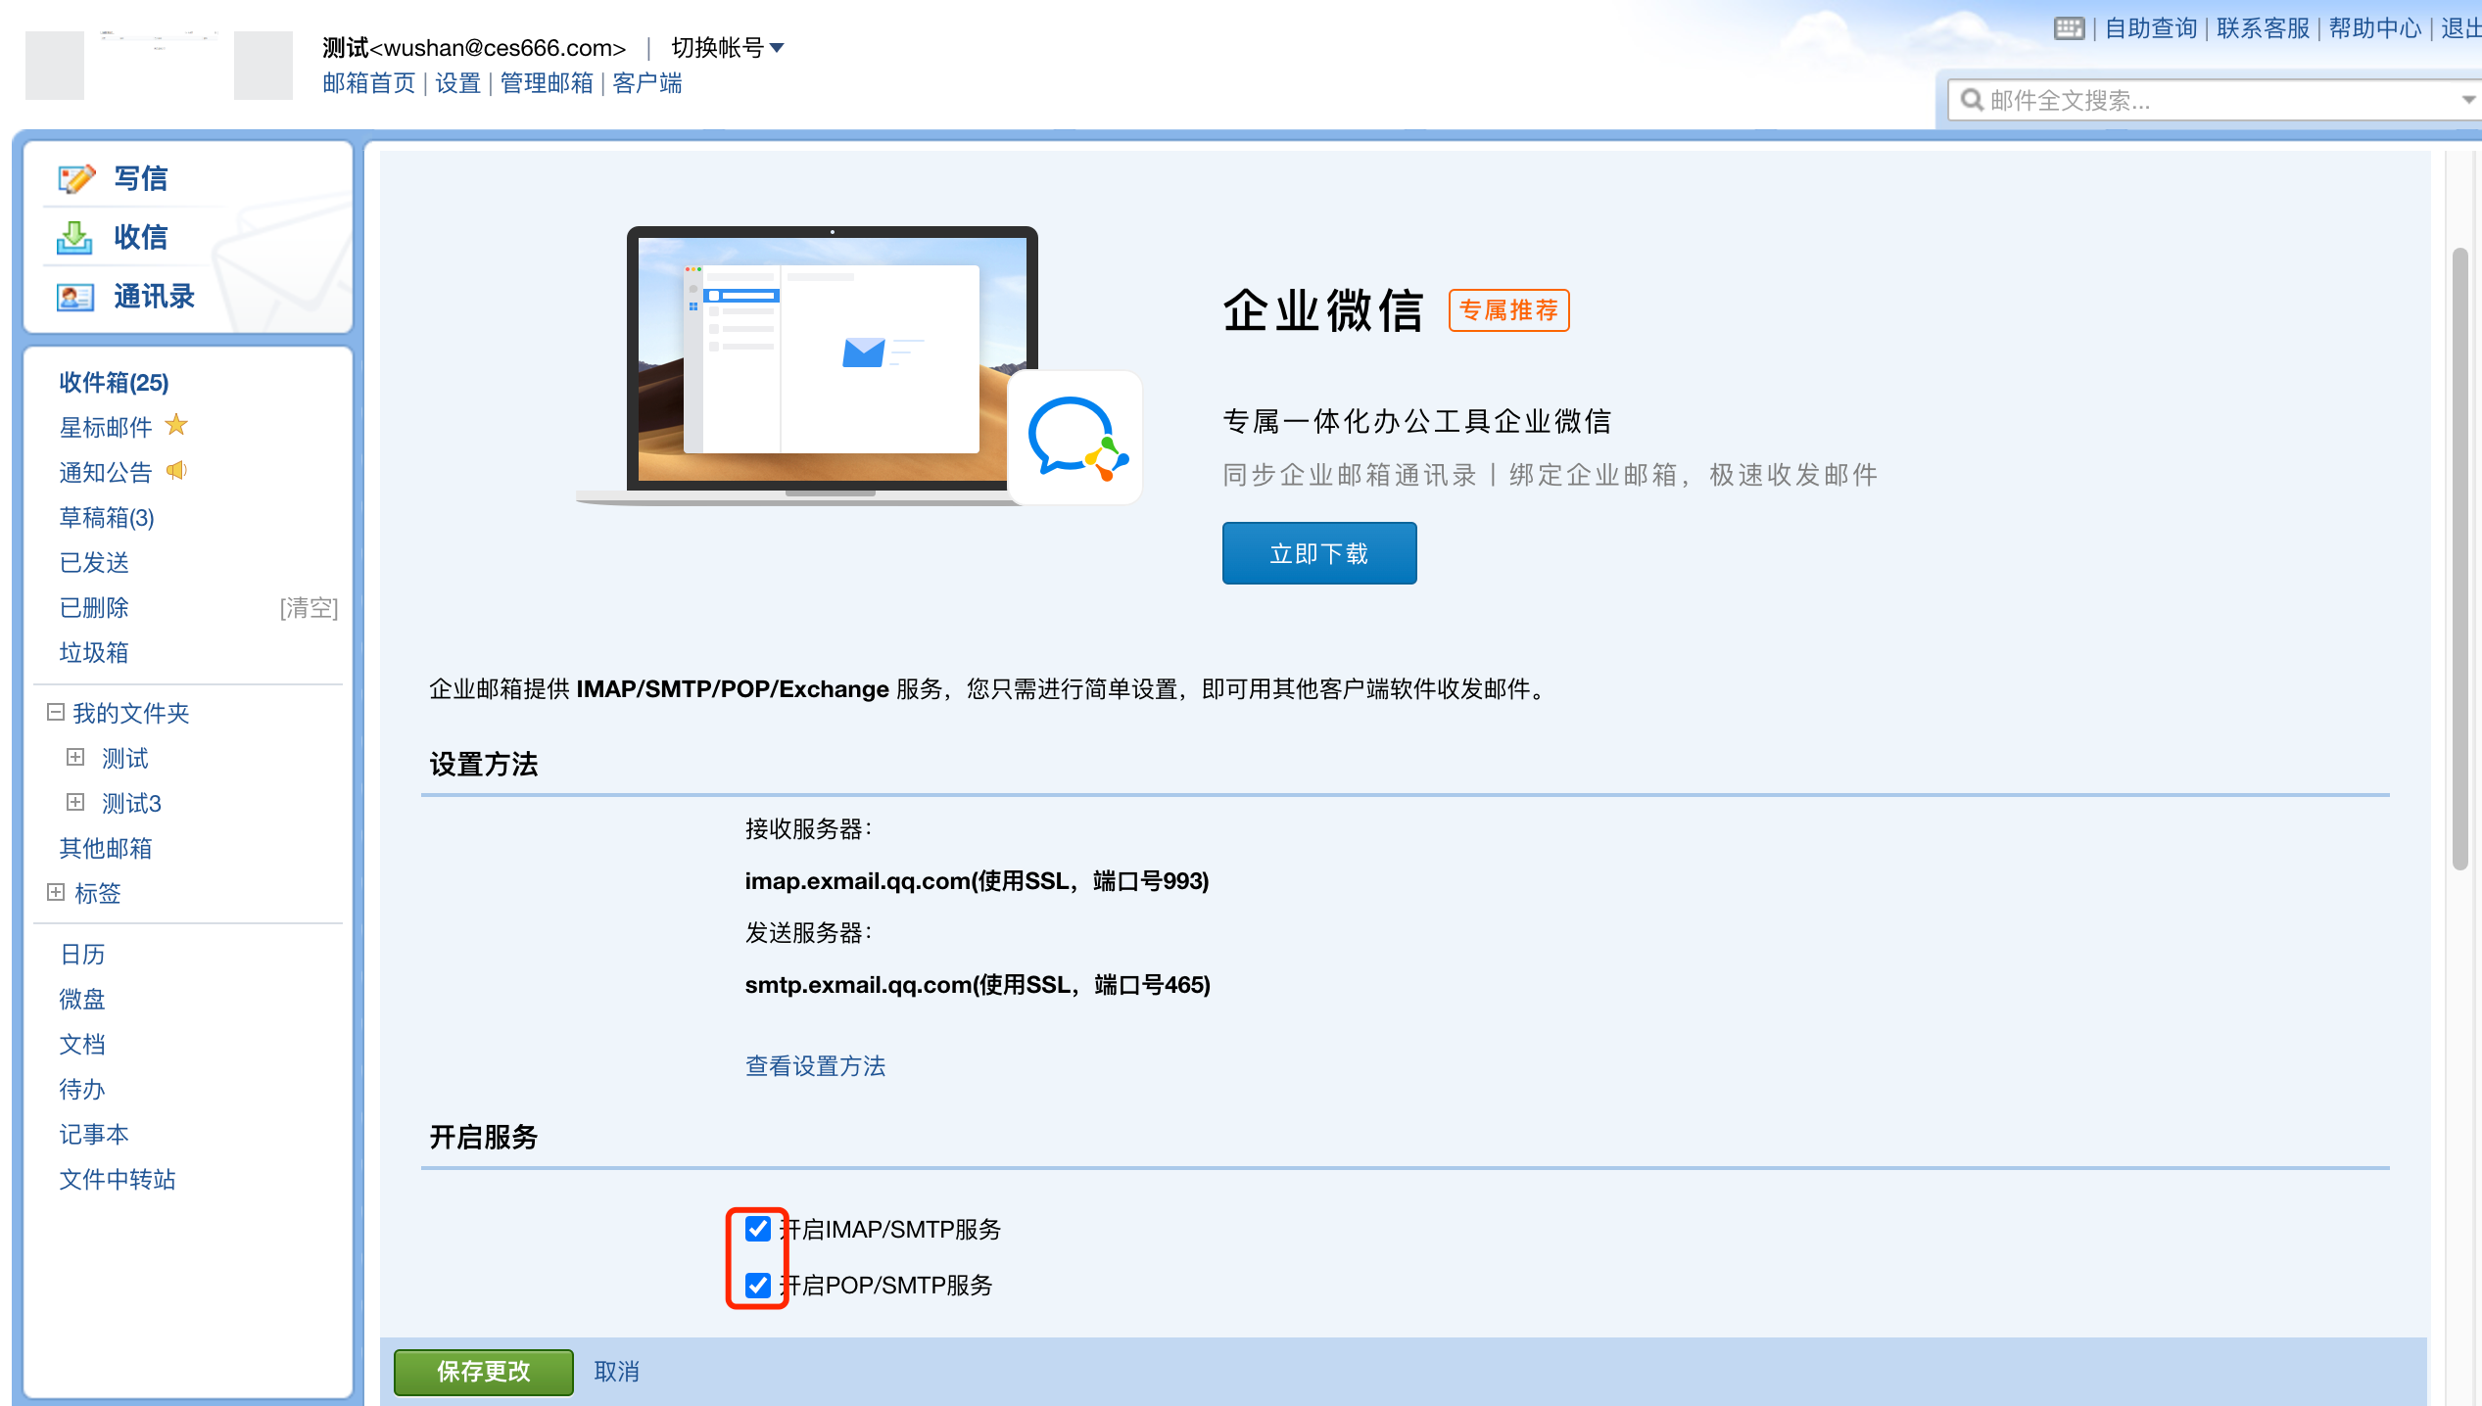Click the 立即下载 button

(x=1319, y=553)
